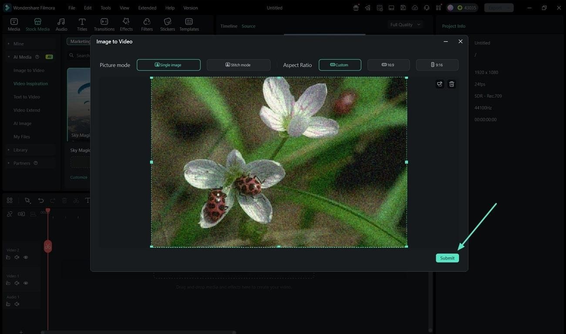The height and width of the screenshot is (334, 566).
Task: Open the Templates panel
Action: [x=189, y=23]
